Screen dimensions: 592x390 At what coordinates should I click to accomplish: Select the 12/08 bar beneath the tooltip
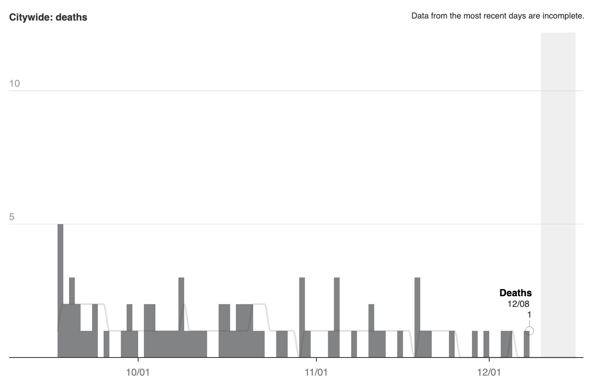pyautogui.click(x=527, y=346)
